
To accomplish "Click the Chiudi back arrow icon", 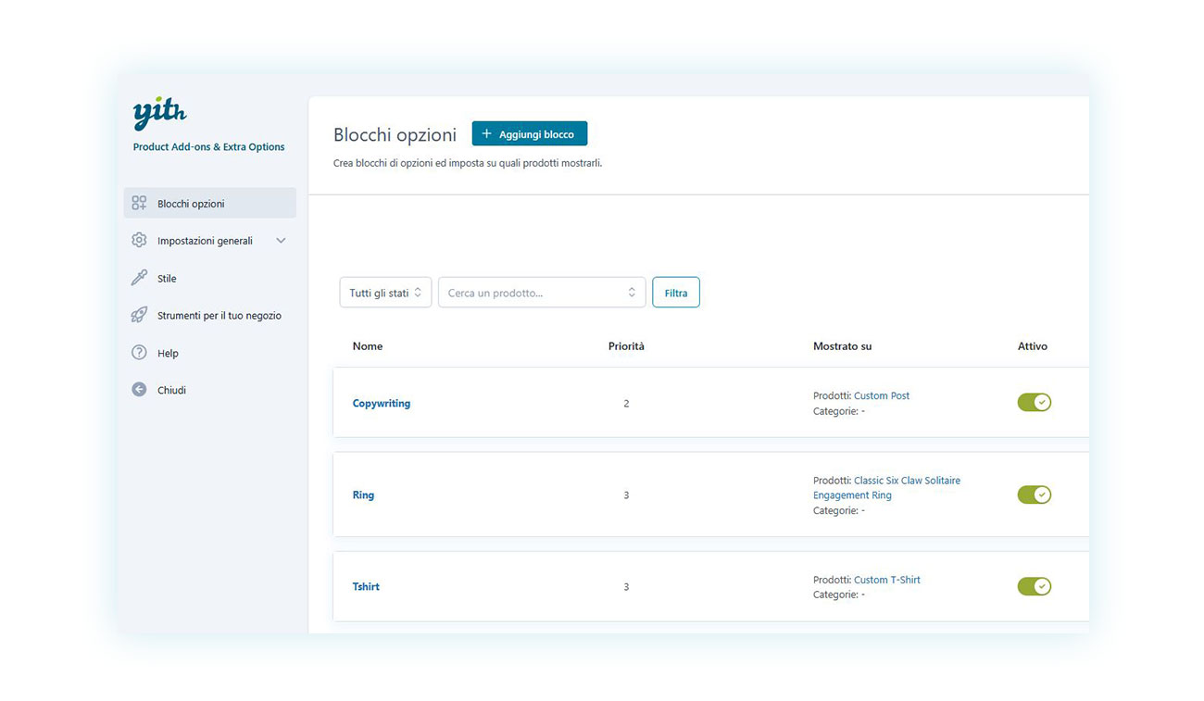I will click(x=139, y=390).
